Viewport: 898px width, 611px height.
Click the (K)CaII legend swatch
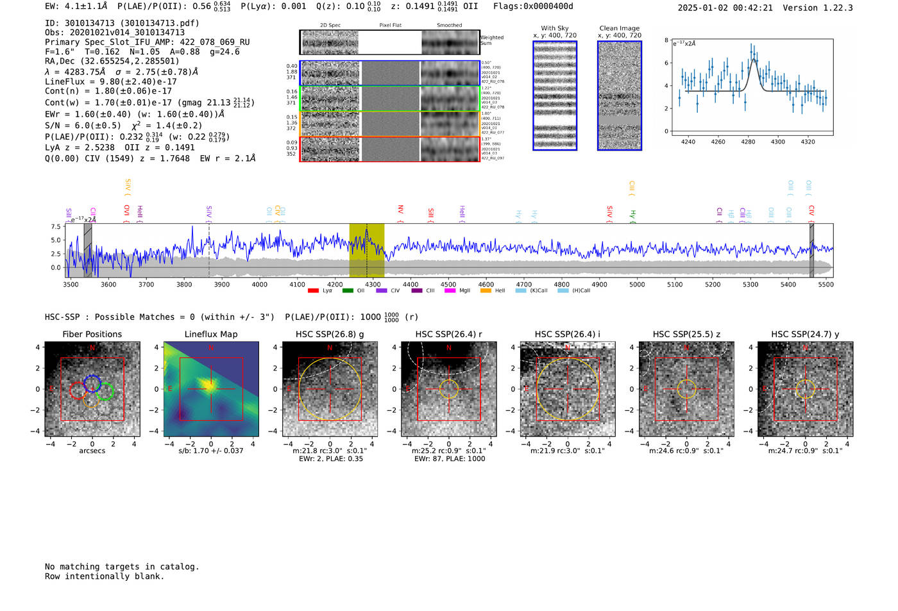pyautogui.click(x=521, y=290)
